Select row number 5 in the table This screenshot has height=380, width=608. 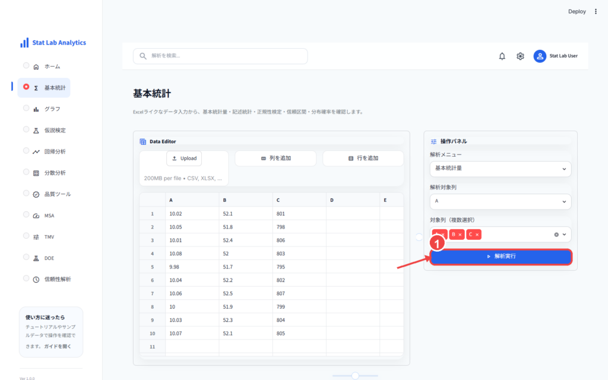[153, 267]
